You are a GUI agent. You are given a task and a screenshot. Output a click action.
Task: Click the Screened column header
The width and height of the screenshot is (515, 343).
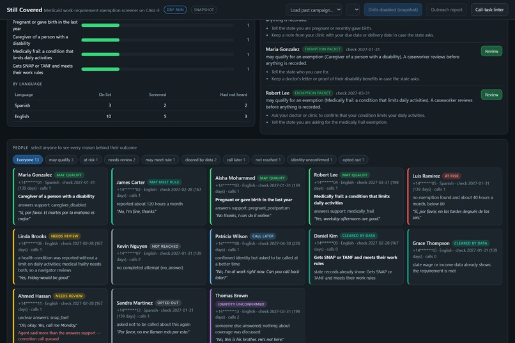(x=157, y=95)
